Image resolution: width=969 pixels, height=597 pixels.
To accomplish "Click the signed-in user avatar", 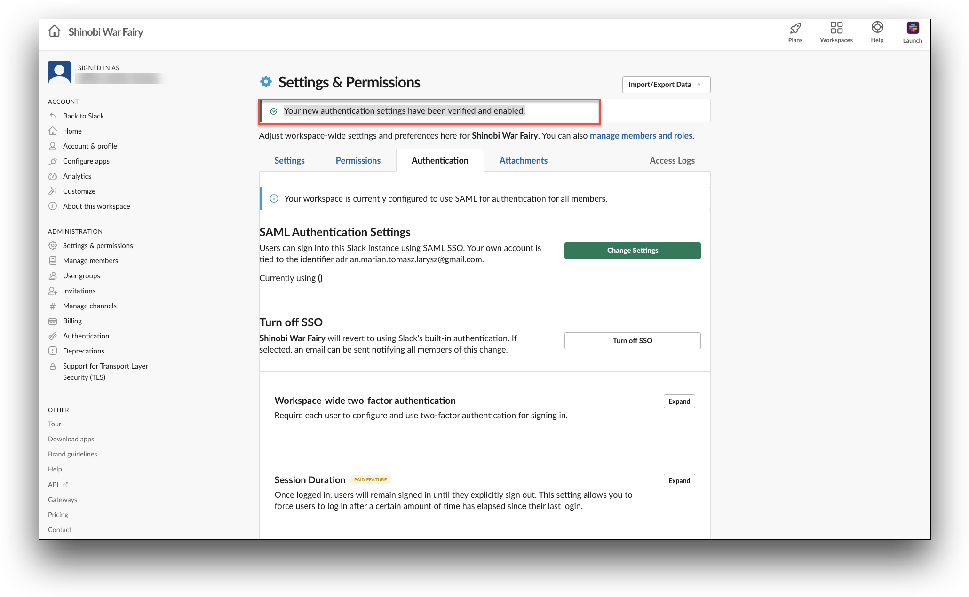I will pos(59,72).
